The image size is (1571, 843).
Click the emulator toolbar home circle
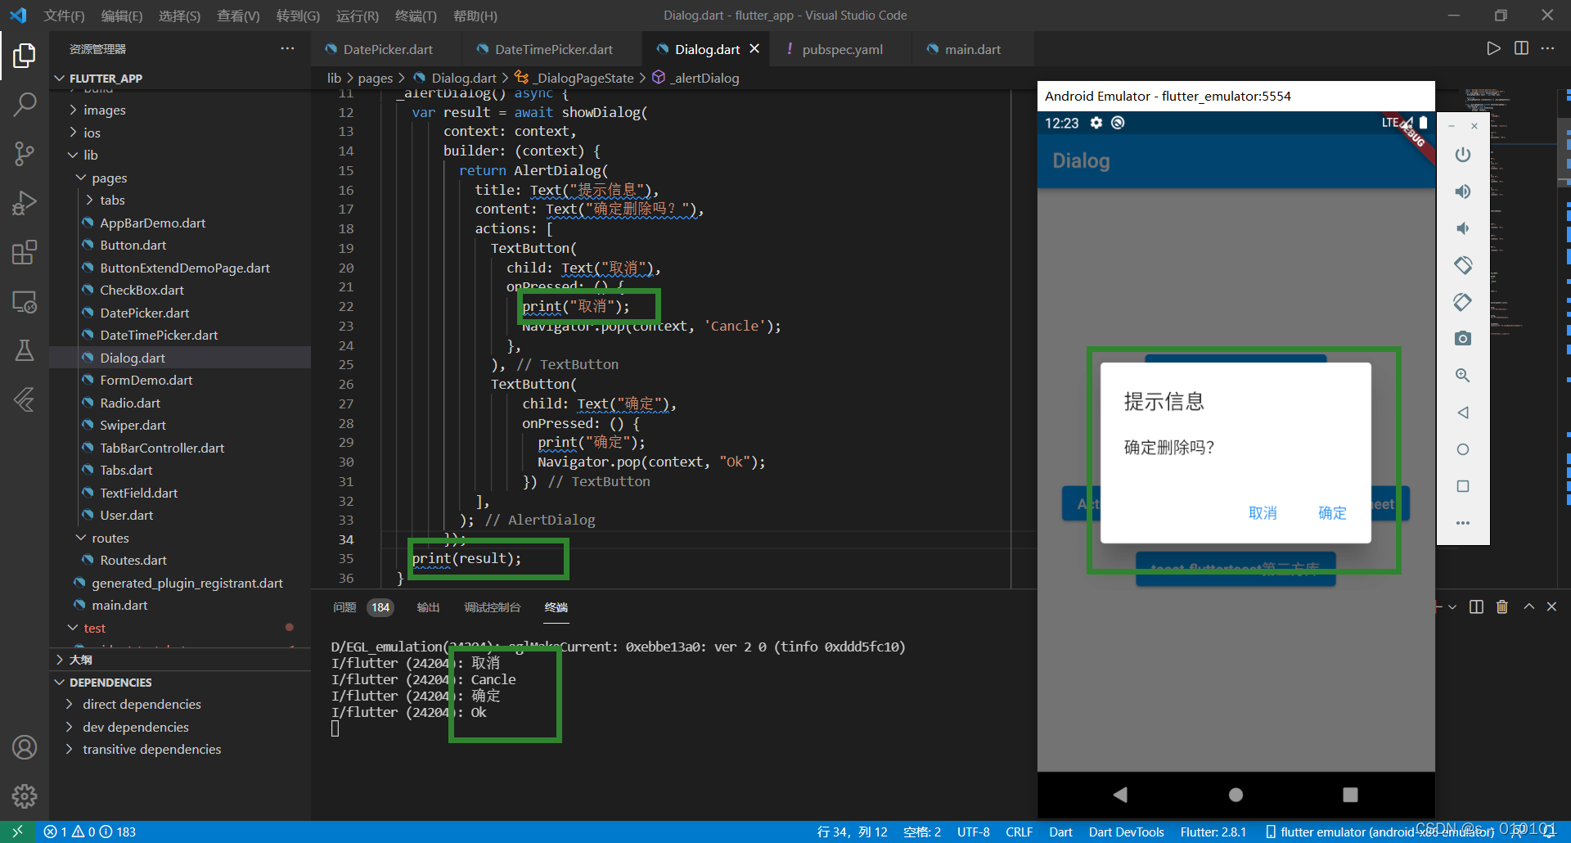[x=1463, y=449]
